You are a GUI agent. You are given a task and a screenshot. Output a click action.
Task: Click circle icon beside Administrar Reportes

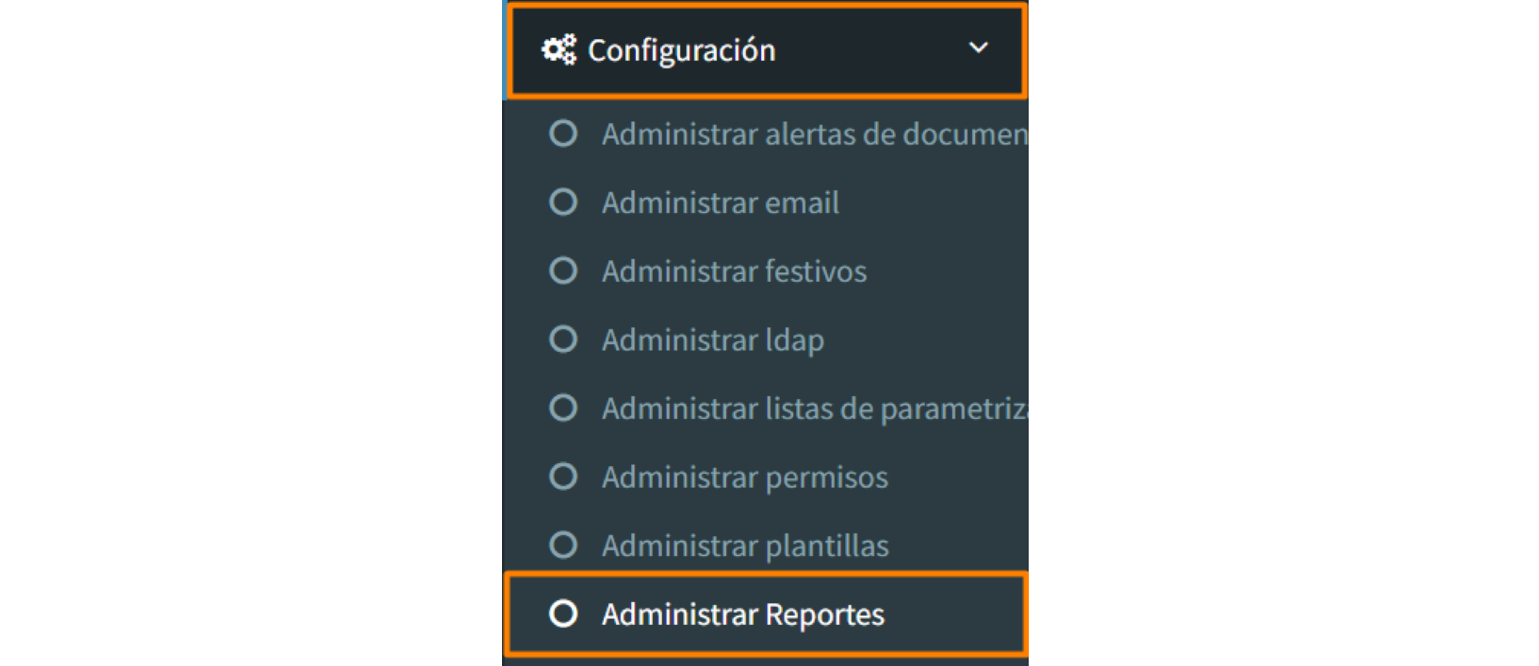pos(563,613)
